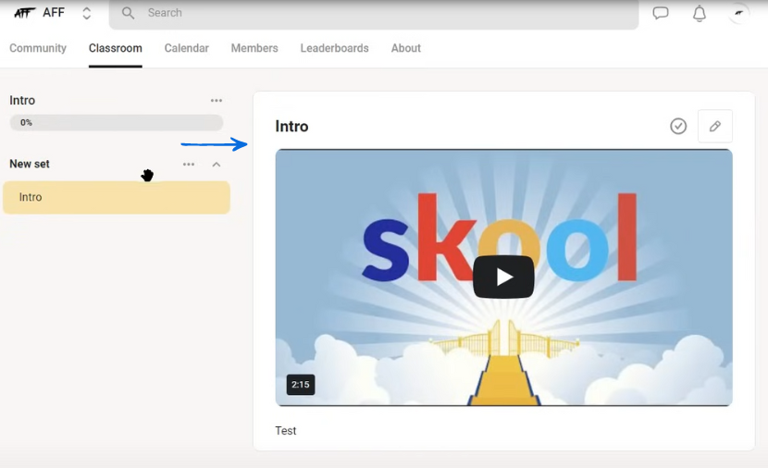Mark the Intro lesson as complete
This screenshot has height=468, width=768.
click(678, 127)
